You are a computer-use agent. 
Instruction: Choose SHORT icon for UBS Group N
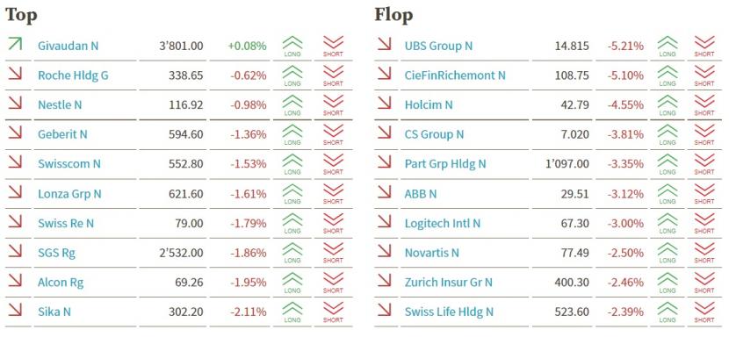click(x=704, y=47)
